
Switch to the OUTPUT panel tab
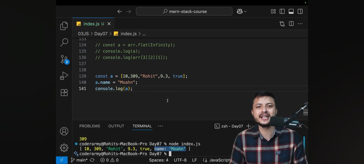(116, 126)
